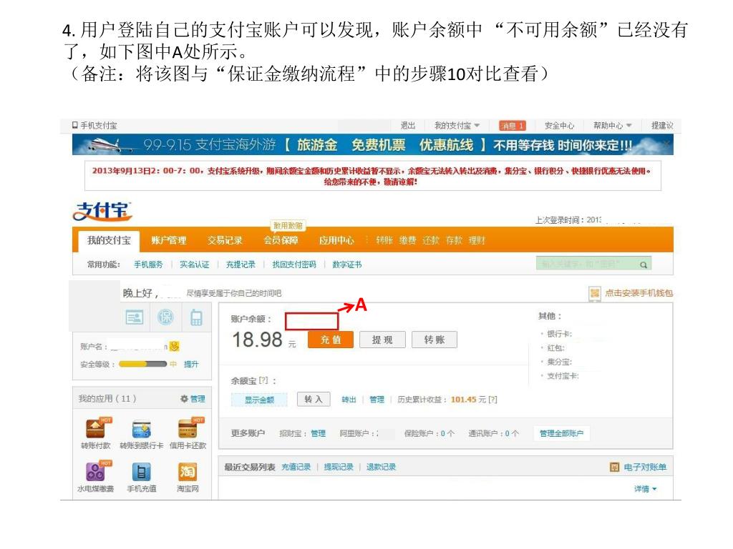
Task: Open 转账到银行卡 app icon
Action: [142, 429]
